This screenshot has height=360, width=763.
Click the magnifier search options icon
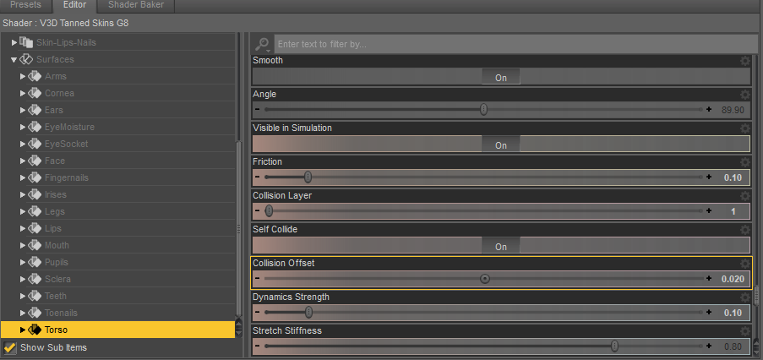click(262, 44)
